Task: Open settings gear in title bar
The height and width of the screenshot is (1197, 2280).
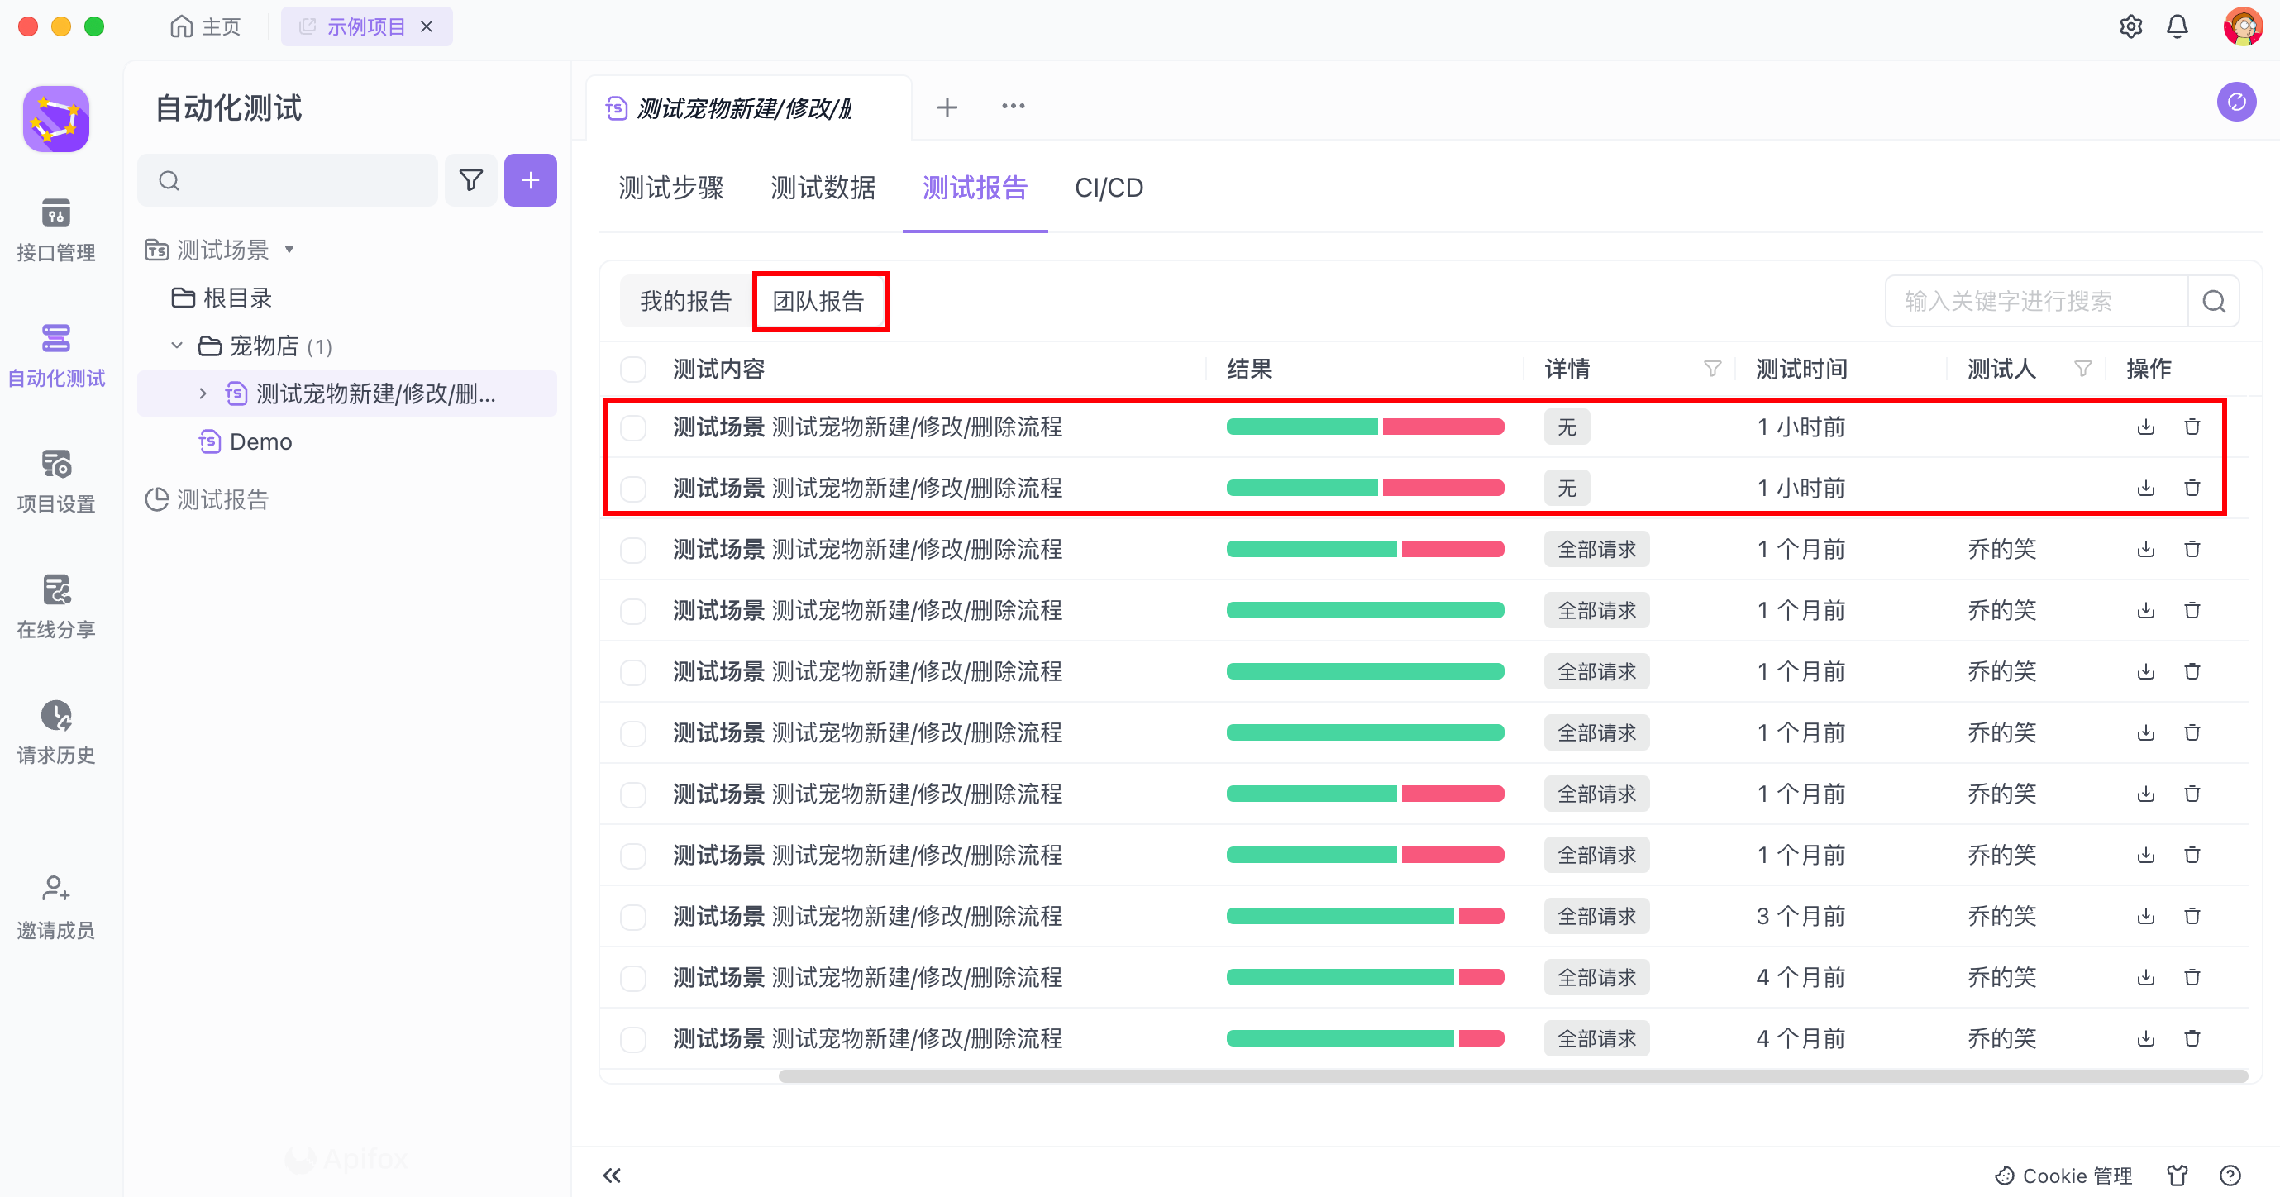Action: click(2130, 26)
